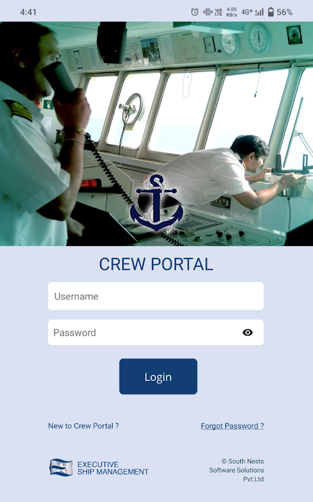Viewport: 313px width, 502px height.
Task: Open the New to Crew Portal link
Action: pyautogui.click(x=83, y=426)
